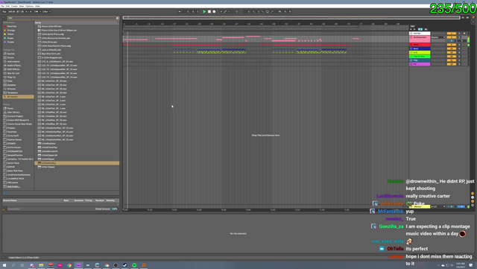Select the red Favorites collection

12,27
